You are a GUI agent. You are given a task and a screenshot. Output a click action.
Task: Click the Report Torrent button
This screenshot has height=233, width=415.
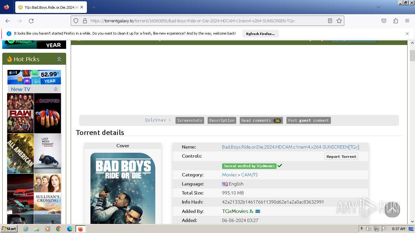point(341,156)
